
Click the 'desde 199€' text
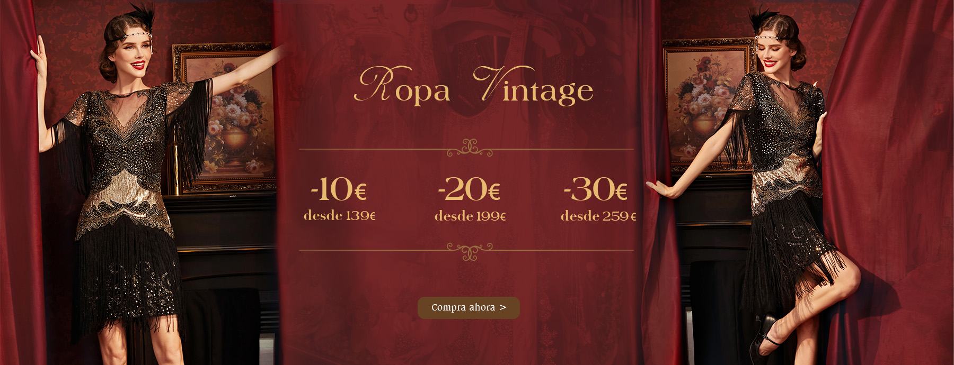pyautogui.click(x=470, y=216)
